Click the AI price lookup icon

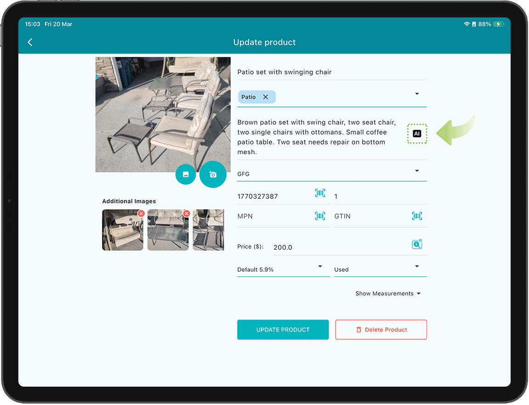tap(417, 244)
